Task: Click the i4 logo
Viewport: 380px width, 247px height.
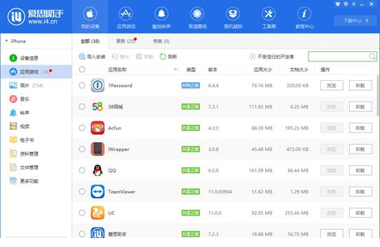Action: [x=16, y=16]
